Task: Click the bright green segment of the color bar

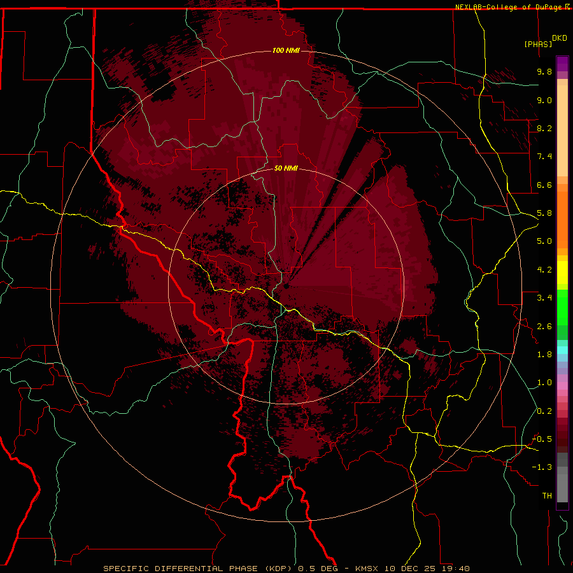Action: tap(562, 308)
